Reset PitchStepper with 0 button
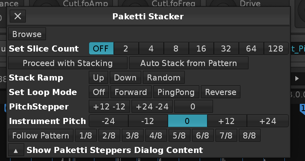Image resolution: width=305 pixels, height=161 pixels. tap(194, 107)
